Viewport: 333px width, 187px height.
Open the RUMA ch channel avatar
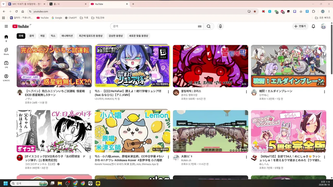click(176, 158)
